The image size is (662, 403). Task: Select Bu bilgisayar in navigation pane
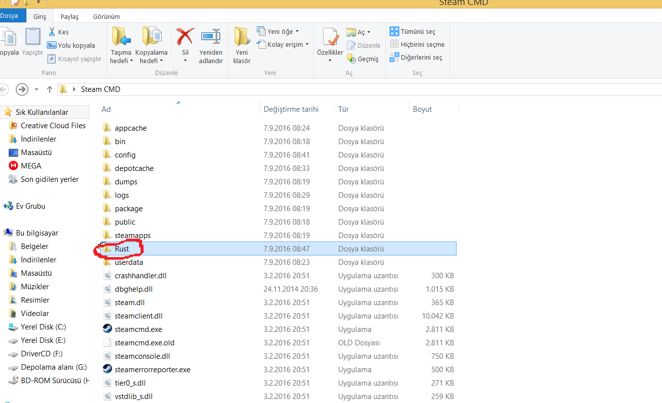pyautogui.click(x=37, y=233)
